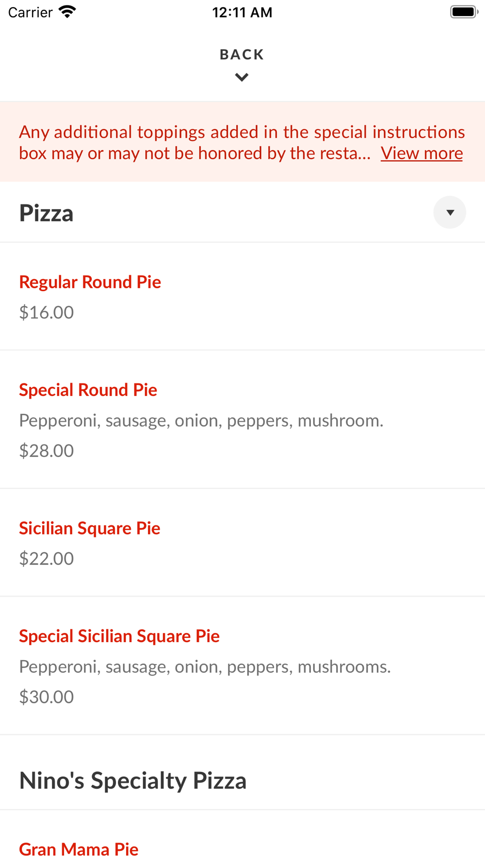Tap the Special Round Pie toppings description
Image resolution: width=485 pixels, height=863 pixels.
(201, 420)
